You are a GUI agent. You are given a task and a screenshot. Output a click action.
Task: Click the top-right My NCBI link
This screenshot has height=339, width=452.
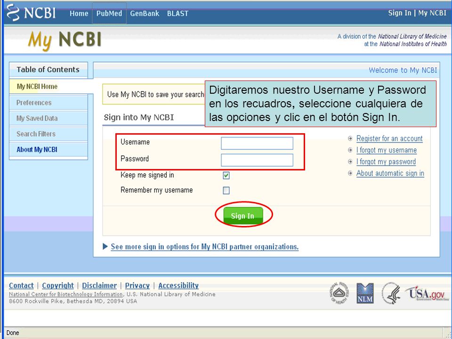(432, 13)
